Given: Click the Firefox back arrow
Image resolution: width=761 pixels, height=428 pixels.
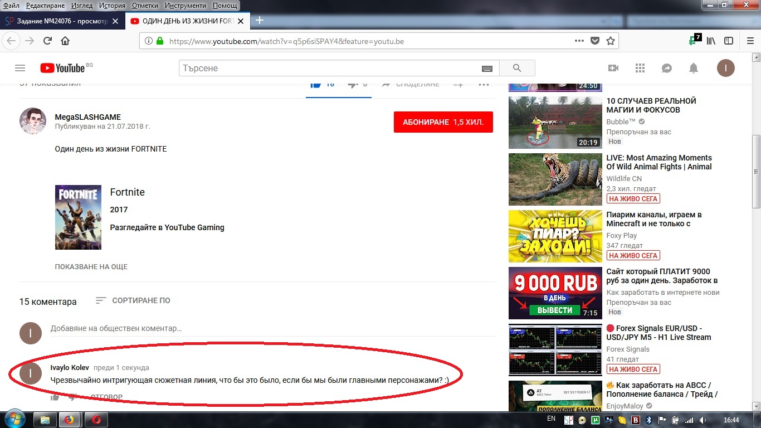Looking at the screenshot, I should coord(12,41).
